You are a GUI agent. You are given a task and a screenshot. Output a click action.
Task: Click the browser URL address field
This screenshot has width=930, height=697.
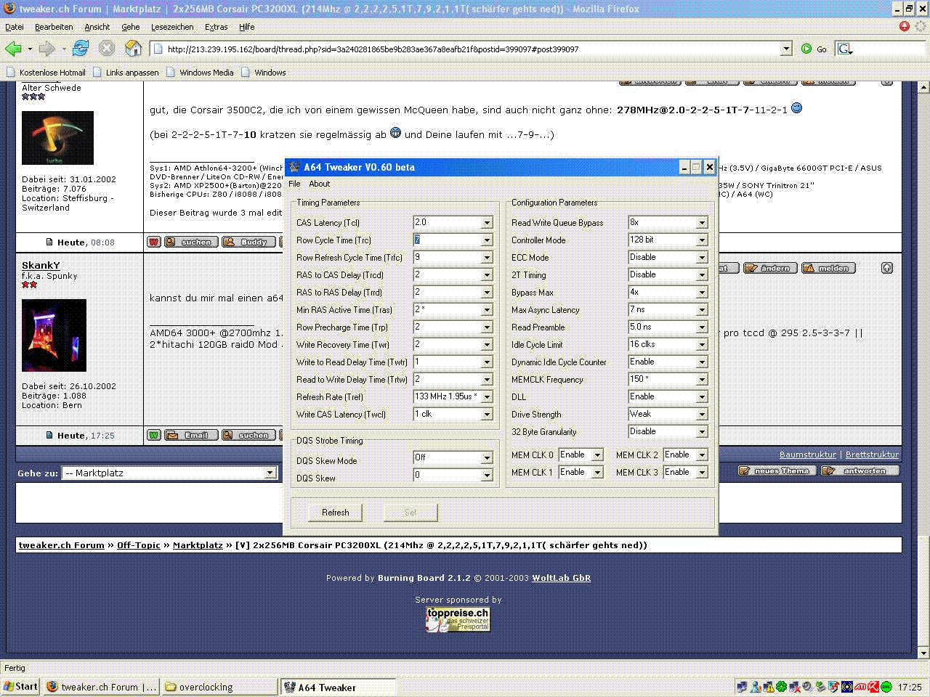tap(465, 49)
